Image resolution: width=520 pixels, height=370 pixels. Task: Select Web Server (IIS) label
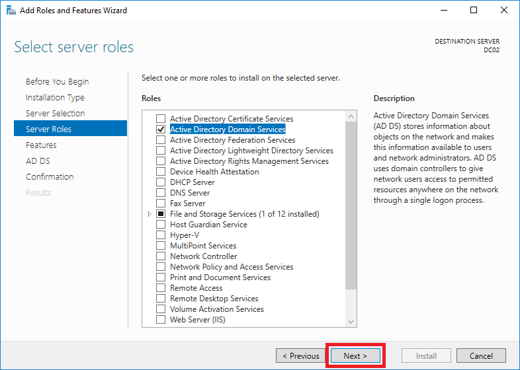coord(198,320)
